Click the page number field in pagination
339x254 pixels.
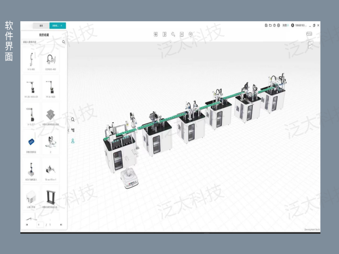[40, 225]
